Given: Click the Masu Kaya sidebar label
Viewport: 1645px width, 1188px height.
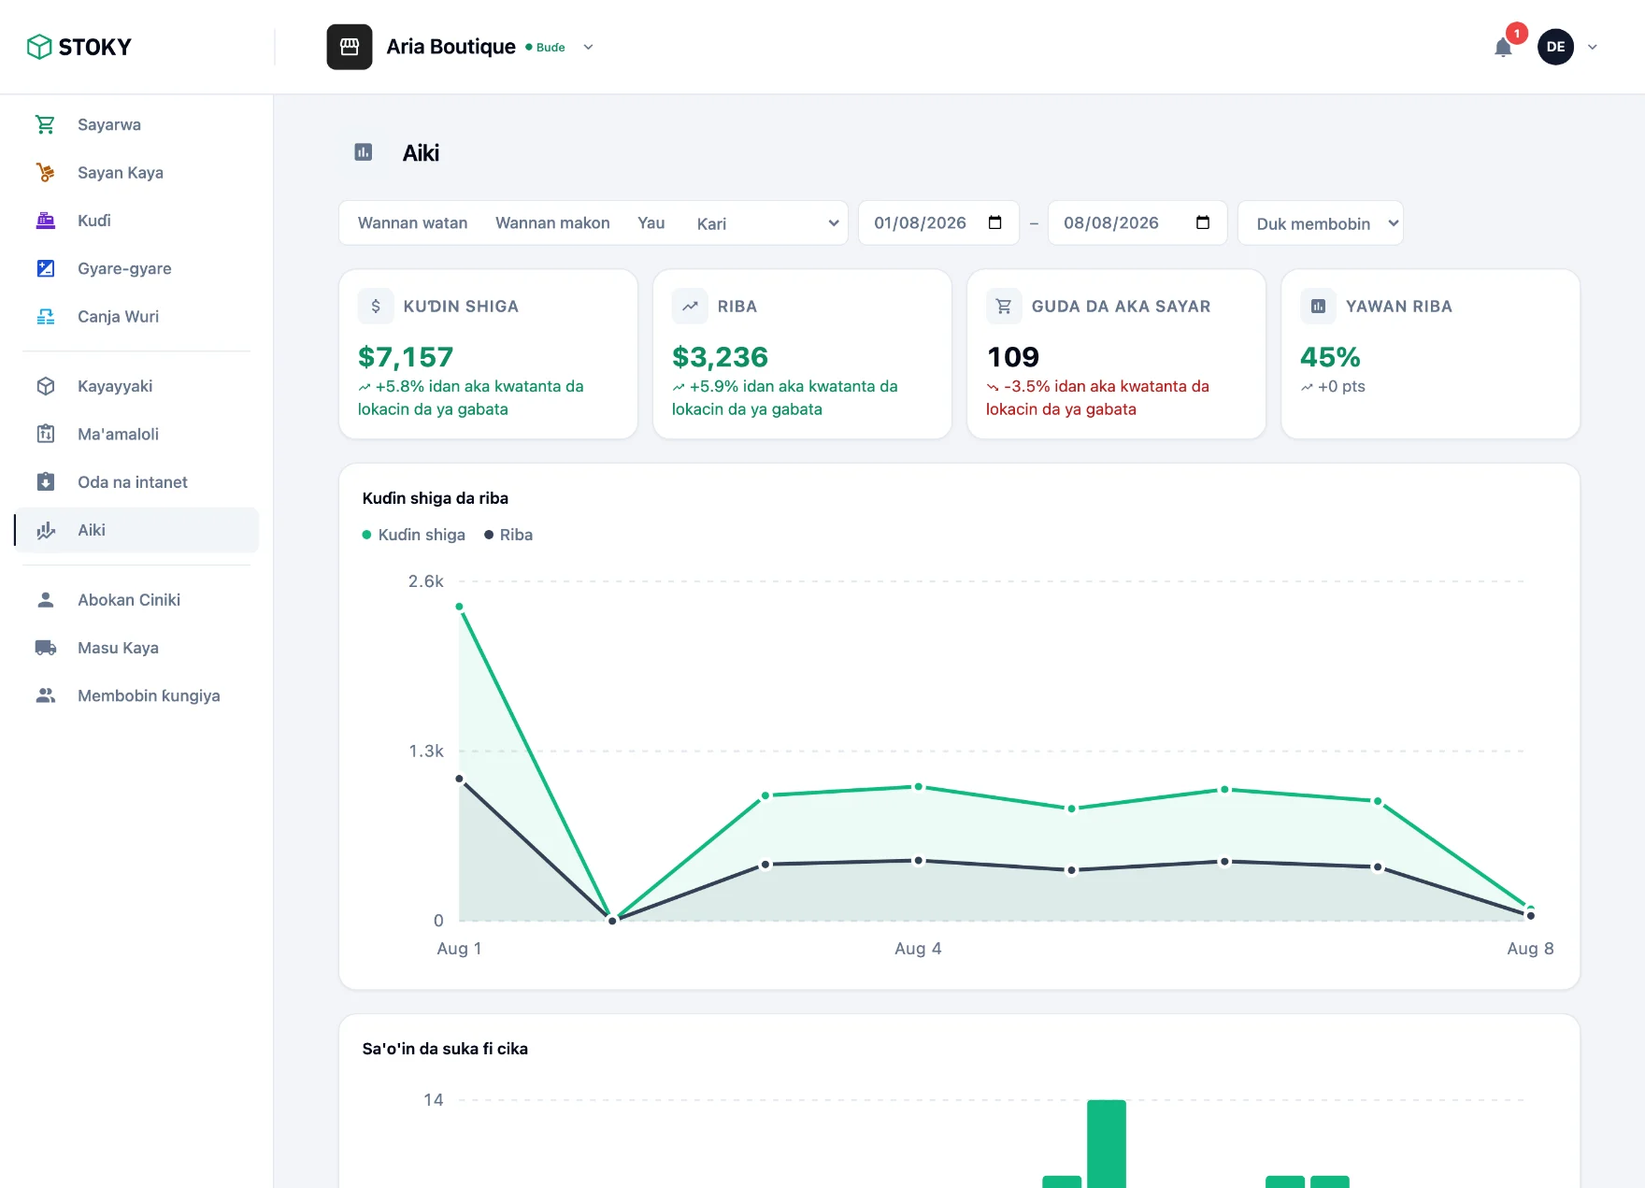Looking at the screenshot, I should (118, 648).
